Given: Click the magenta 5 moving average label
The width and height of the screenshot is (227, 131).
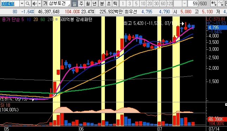Looking at the screenshot, I should 23,19.
